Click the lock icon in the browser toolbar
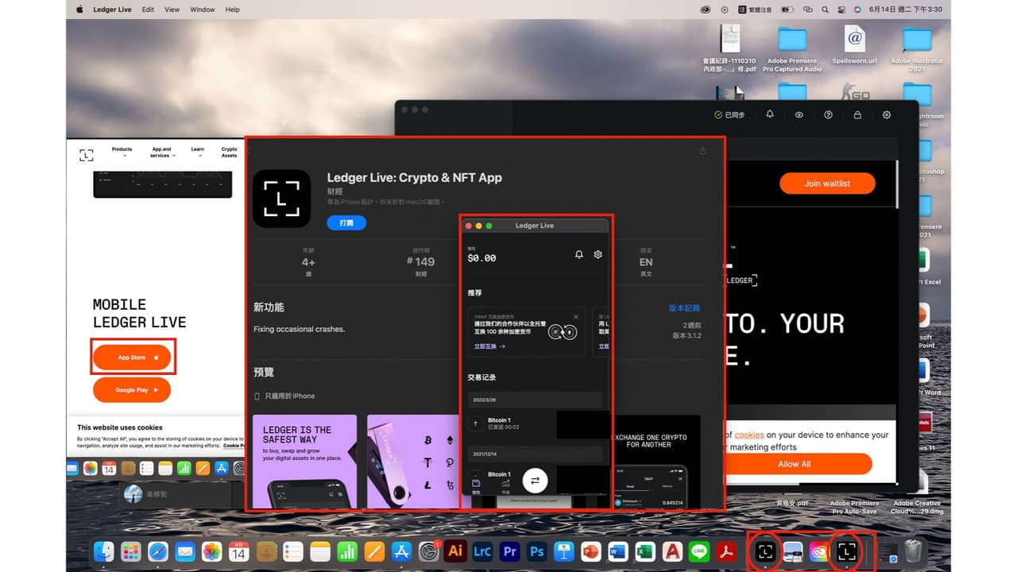Image resolution: width=1017 pixels, height=572 pixels. coord(857,114)
